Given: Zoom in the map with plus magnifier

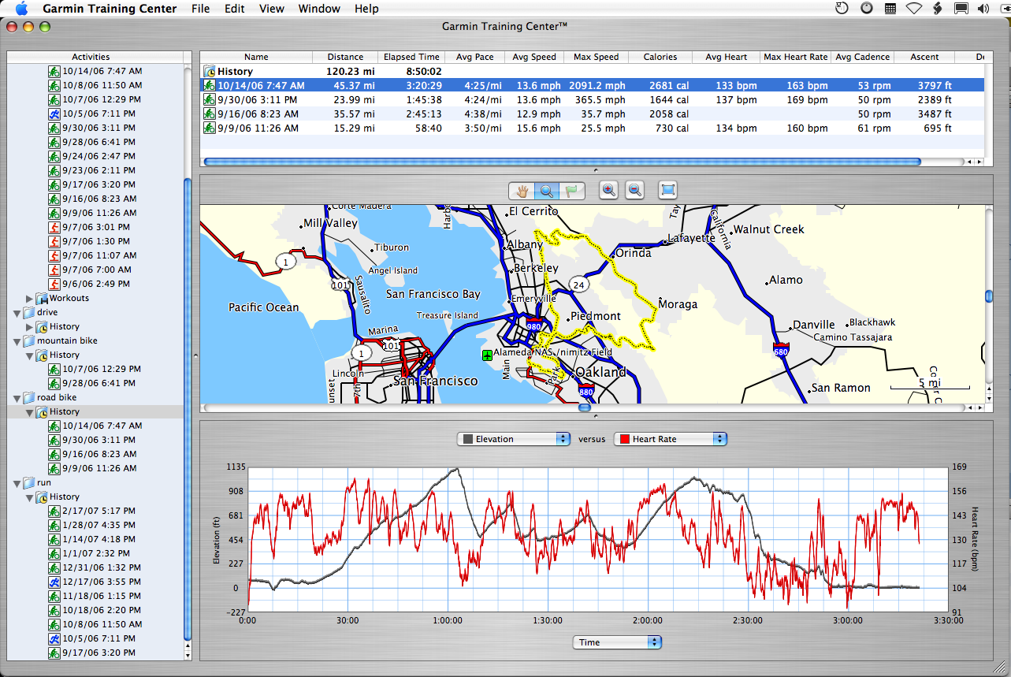Looking at the screenshot, I should (608, 190).
